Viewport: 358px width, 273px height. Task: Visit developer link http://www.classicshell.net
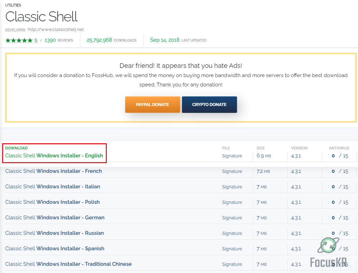55,29
